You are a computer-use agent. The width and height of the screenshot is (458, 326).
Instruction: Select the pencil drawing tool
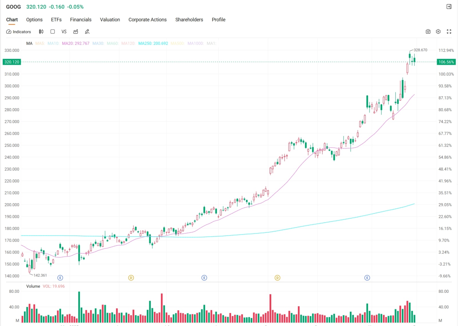pyautogui.click(x=87, y=32)
